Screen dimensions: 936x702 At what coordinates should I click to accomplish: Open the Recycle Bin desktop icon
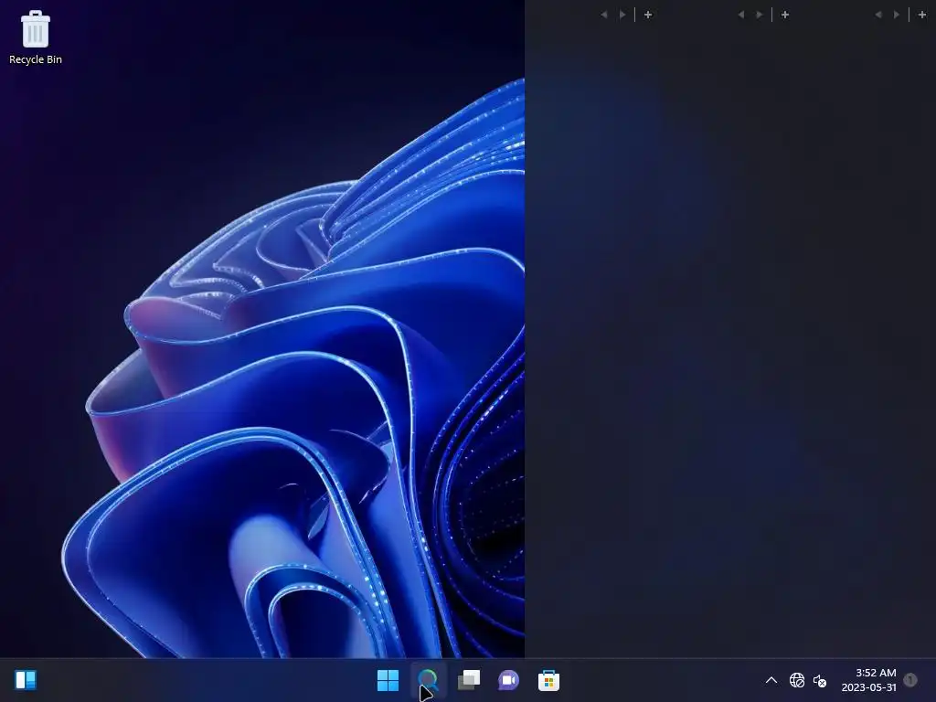pyautogui.click(x=36, y=37)
